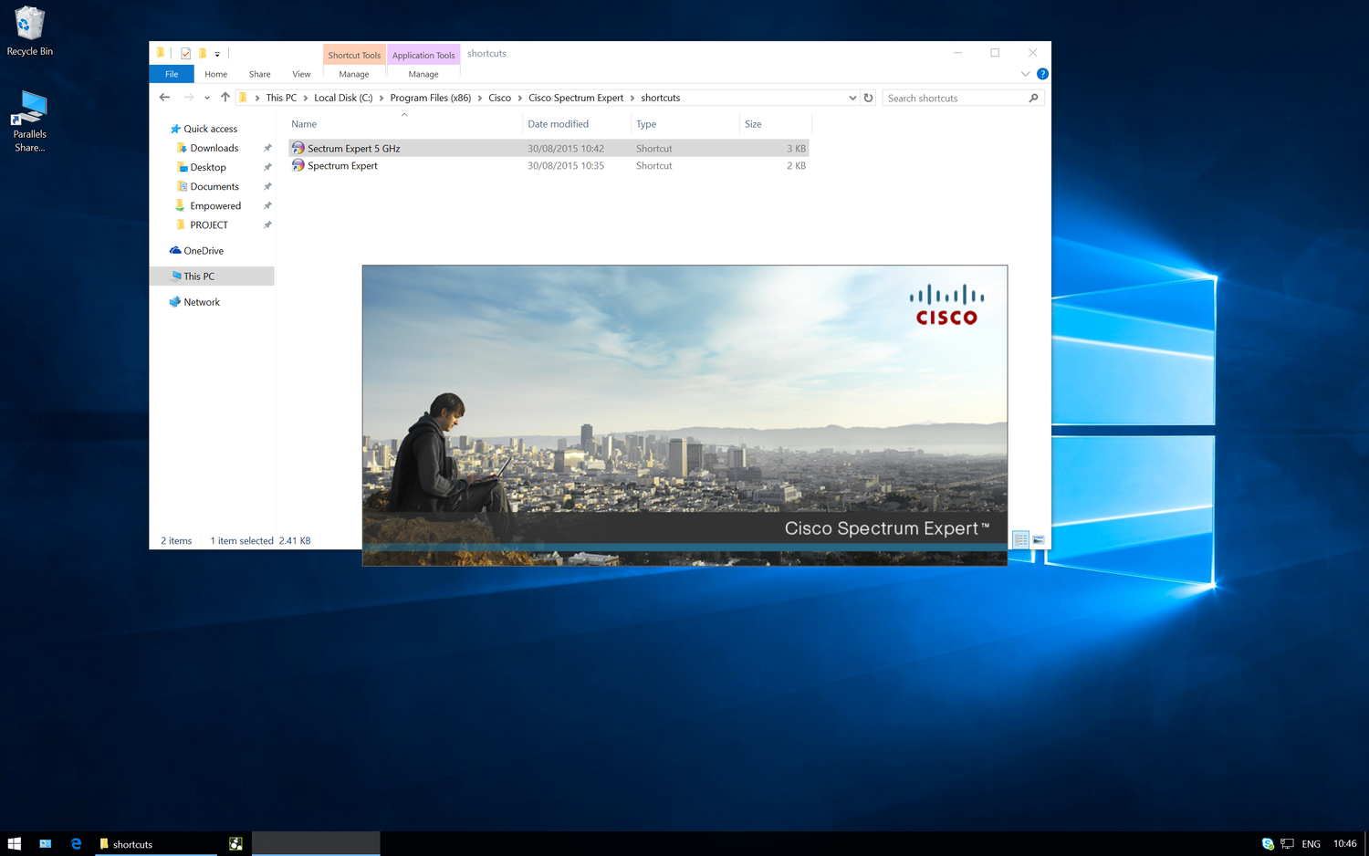Select the Sectrum Expert 5 GHz shortcut

[x=549, y=148]
